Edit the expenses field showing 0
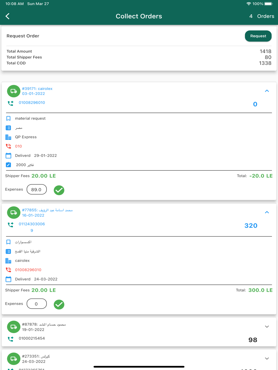 pos(36,304)
